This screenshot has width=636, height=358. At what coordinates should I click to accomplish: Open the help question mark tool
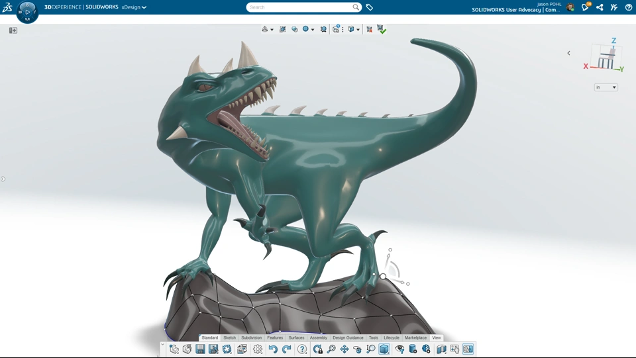coord(302,349)
